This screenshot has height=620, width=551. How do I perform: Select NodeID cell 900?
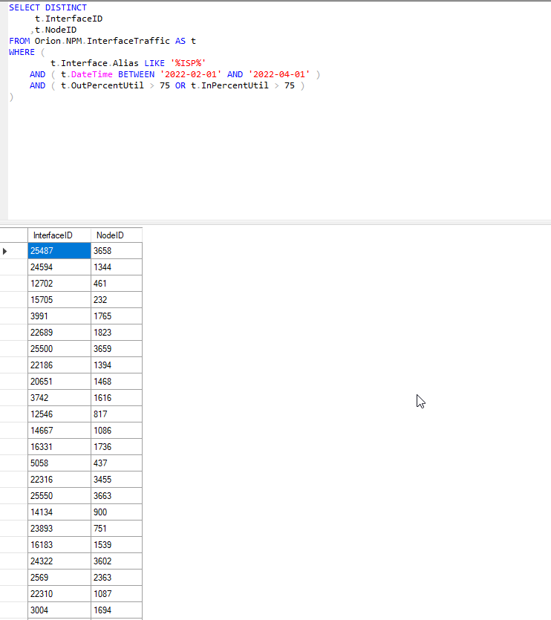click(117, 512)
